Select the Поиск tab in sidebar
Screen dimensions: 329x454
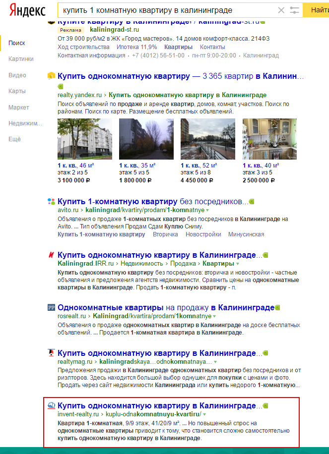(x=17, y=43)
